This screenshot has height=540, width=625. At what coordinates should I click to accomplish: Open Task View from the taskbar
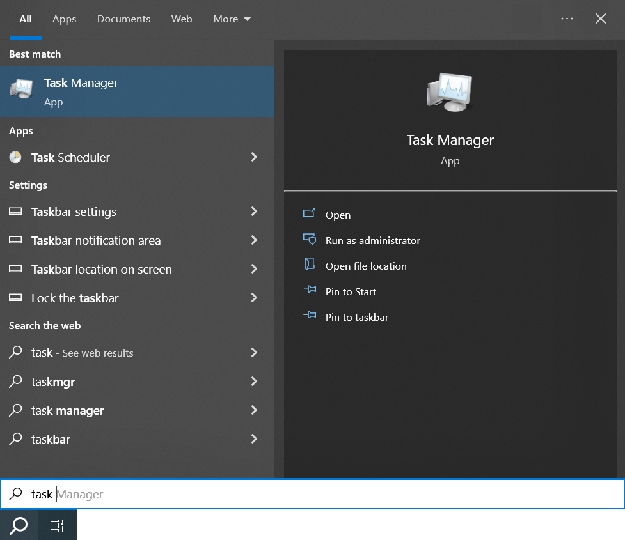pos(57,525)
